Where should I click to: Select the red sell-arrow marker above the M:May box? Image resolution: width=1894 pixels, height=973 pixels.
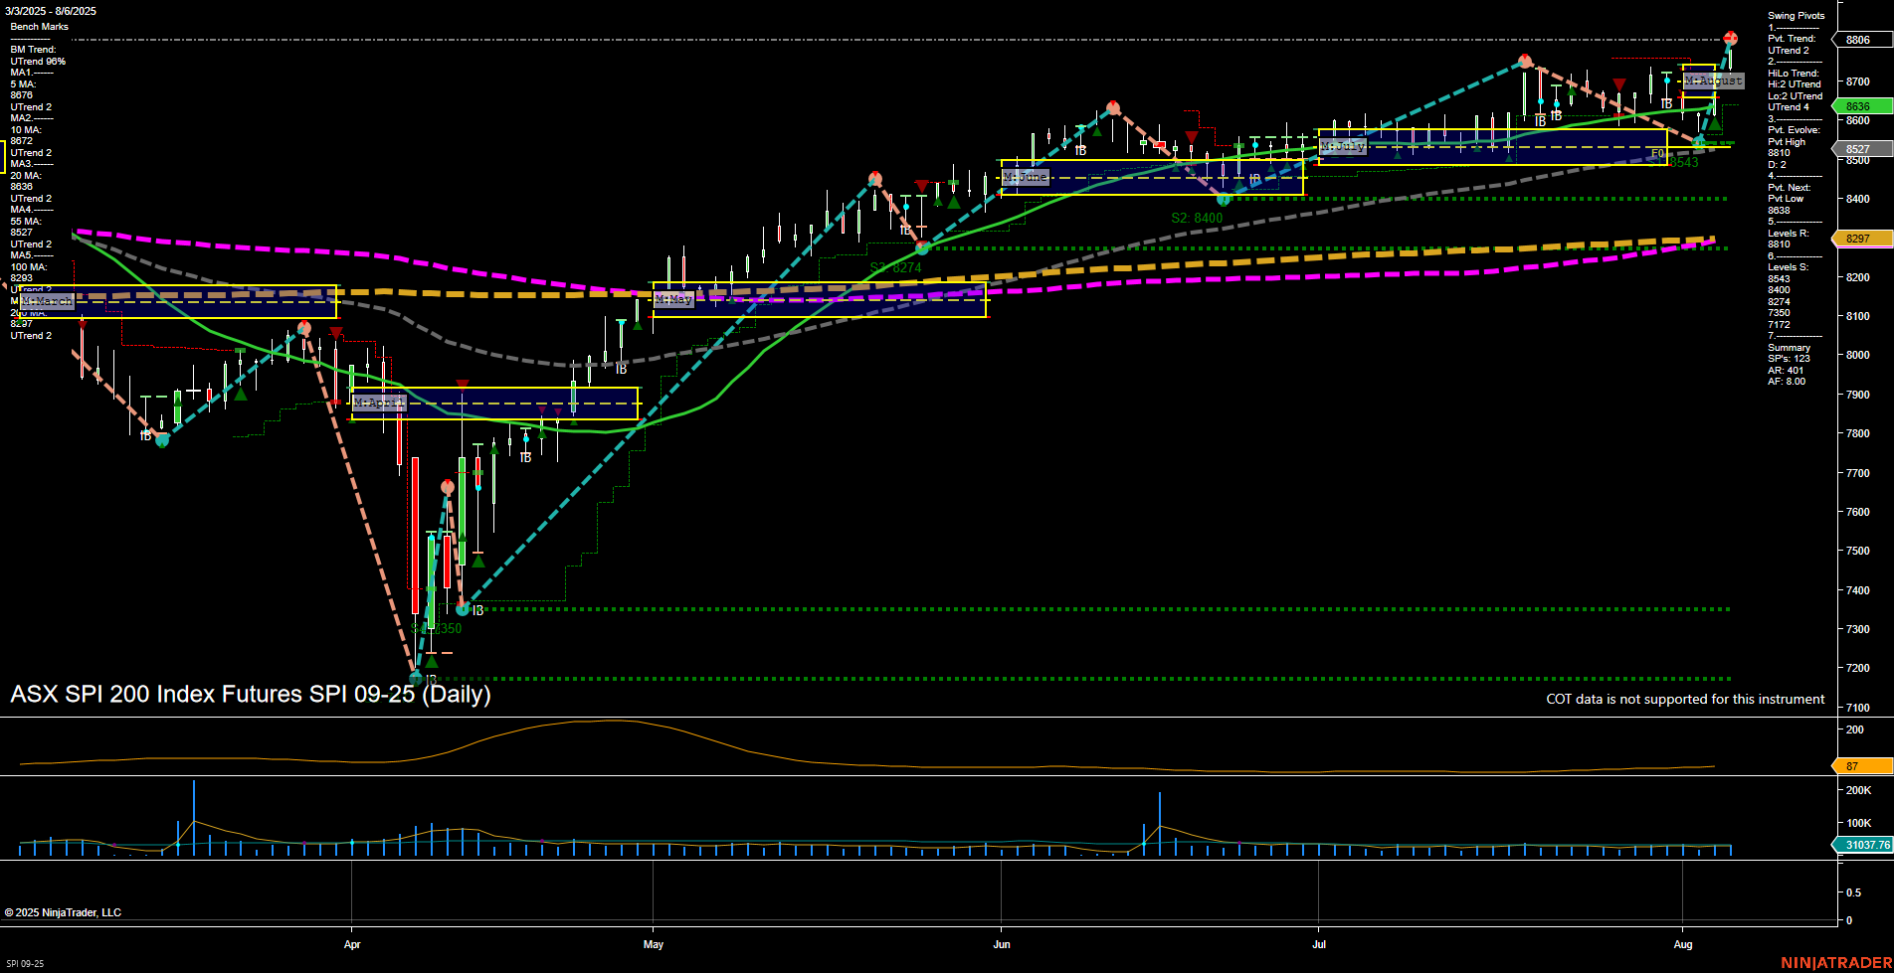point(922,187)
